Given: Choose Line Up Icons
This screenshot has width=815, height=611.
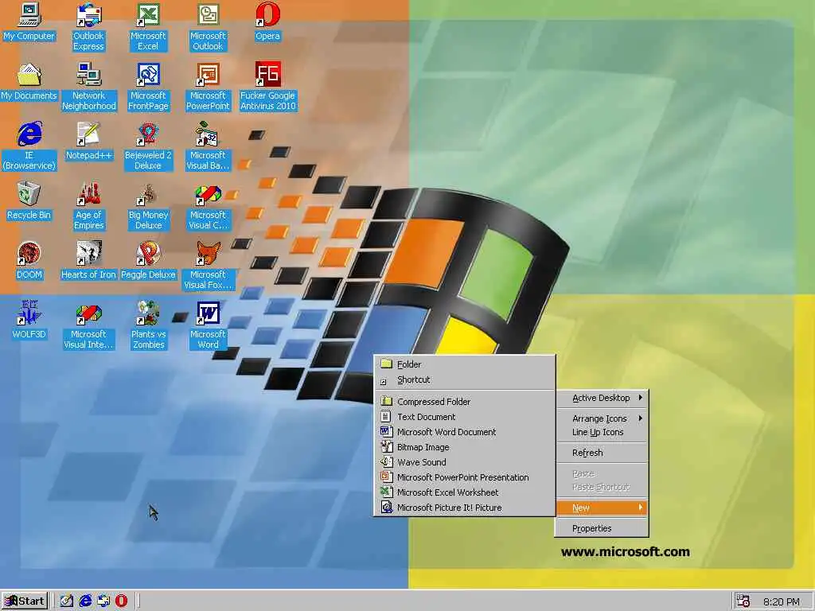Looking at the screenshot, I should [602, 432].
